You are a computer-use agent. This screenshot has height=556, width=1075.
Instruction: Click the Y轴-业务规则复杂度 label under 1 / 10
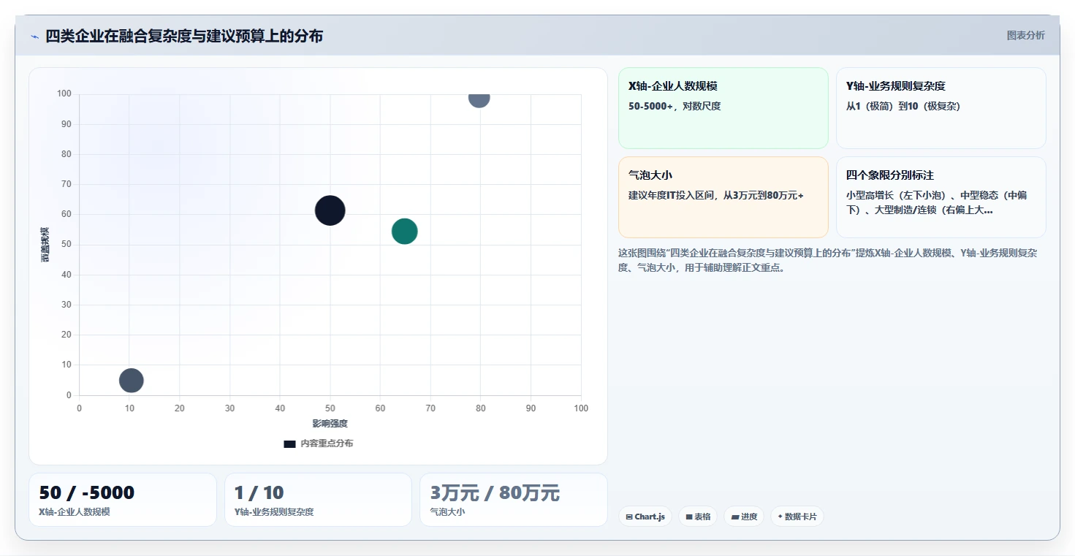[x=274, y=512]
